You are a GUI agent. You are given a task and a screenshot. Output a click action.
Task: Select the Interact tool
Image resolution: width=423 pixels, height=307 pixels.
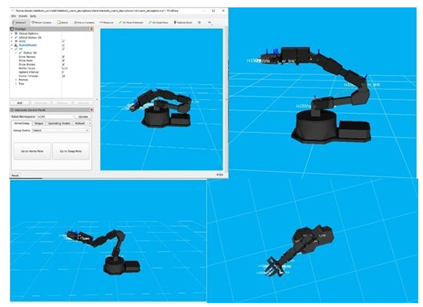(x=21, y=22)
